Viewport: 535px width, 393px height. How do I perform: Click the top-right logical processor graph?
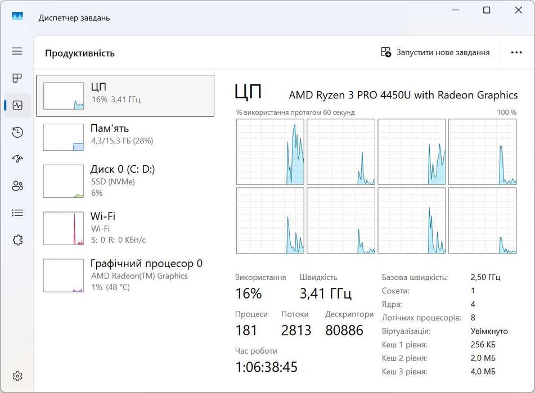[483, 152]
